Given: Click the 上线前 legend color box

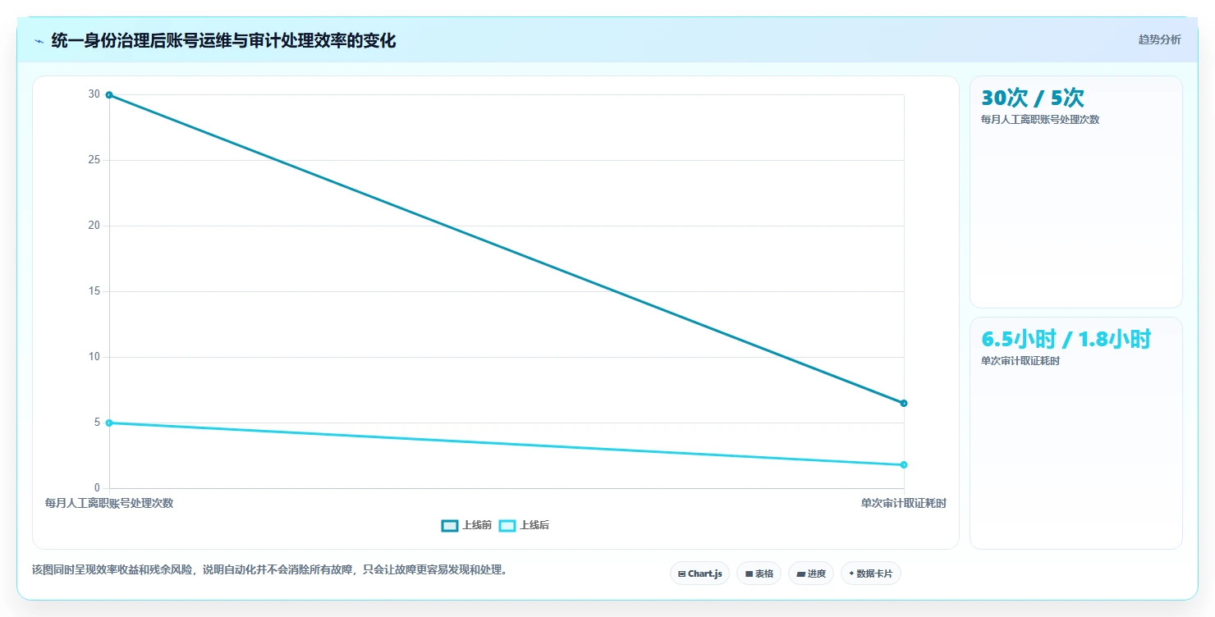Looking at the screenshot, I should (x=450, y=525).
